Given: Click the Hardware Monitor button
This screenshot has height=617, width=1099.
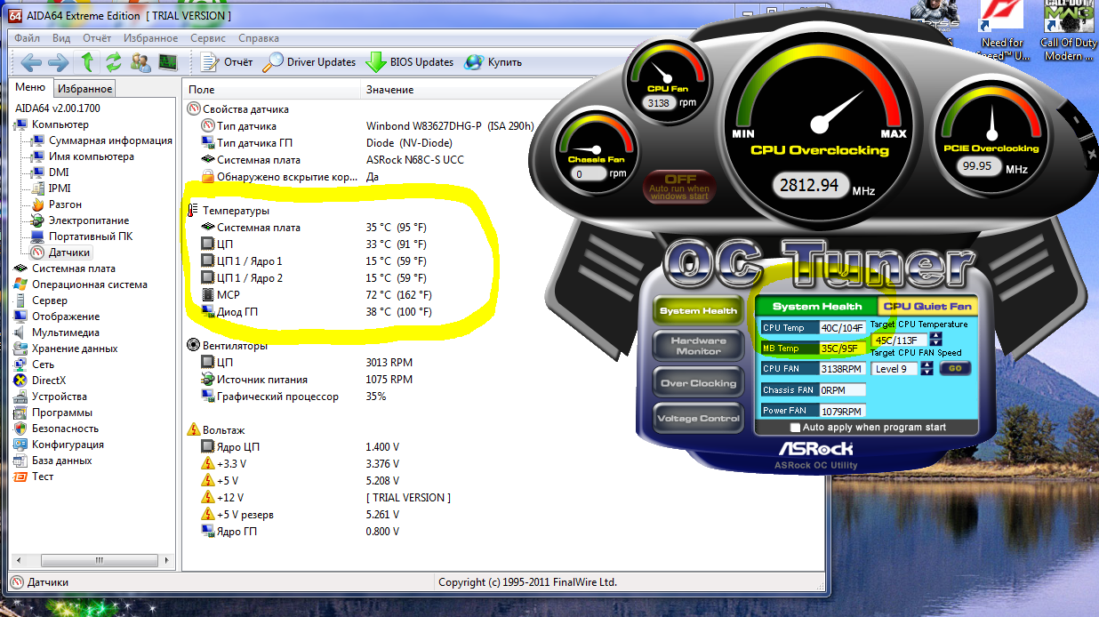Looking at the screenshot, I should (697, 346).
